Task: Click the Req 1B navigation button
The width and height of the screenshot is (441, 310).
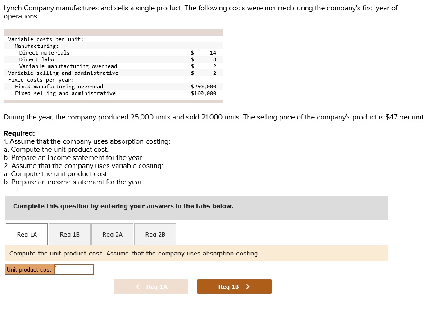Action: click(x=234, y=286)
